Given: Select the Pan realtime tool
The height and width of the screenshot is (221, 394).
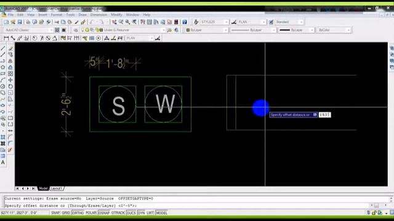Looking at the screenshot, I should [x=115, y=22].
